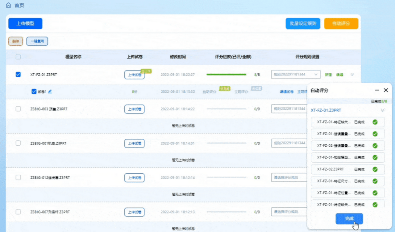Click 上传试卷 for ZSBJG-012连接套.Z3PRT
This screenshot has height=232, width=395.
(135, 177)
